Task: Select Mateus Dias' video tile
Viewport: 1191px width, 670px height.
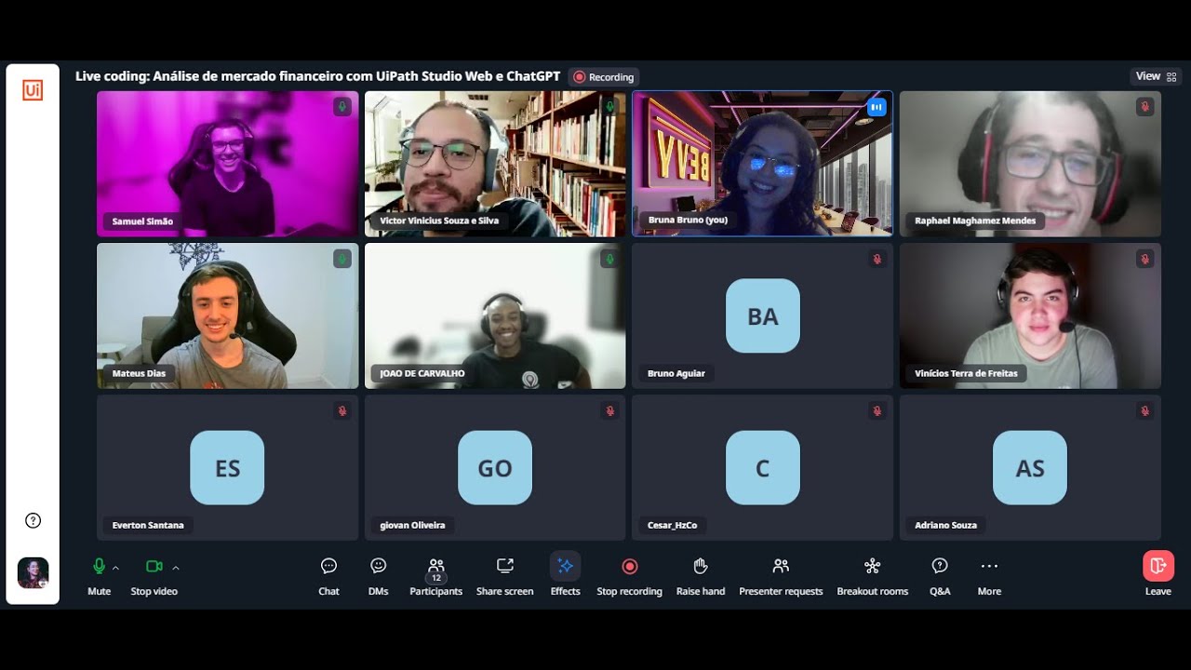Action: coord(228,315)
